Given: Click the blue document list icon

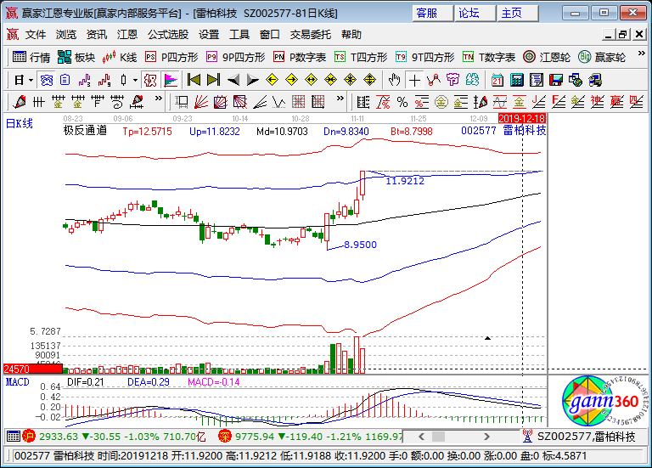Looking at the screenshot, I should (65, 80).
